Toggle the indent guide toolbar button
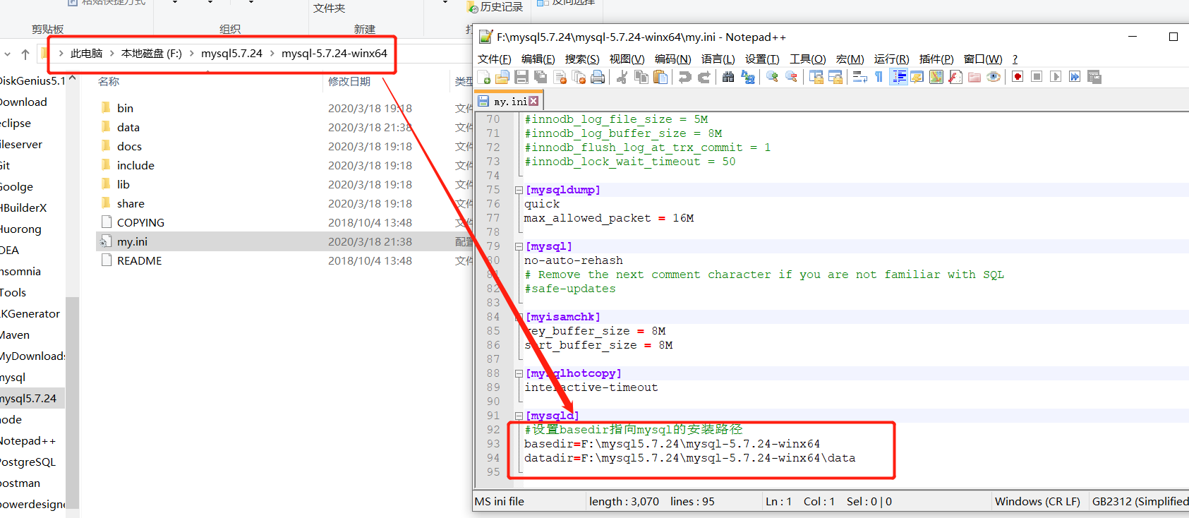This screenshot has height=518, width=1189. tap(899, 77)
